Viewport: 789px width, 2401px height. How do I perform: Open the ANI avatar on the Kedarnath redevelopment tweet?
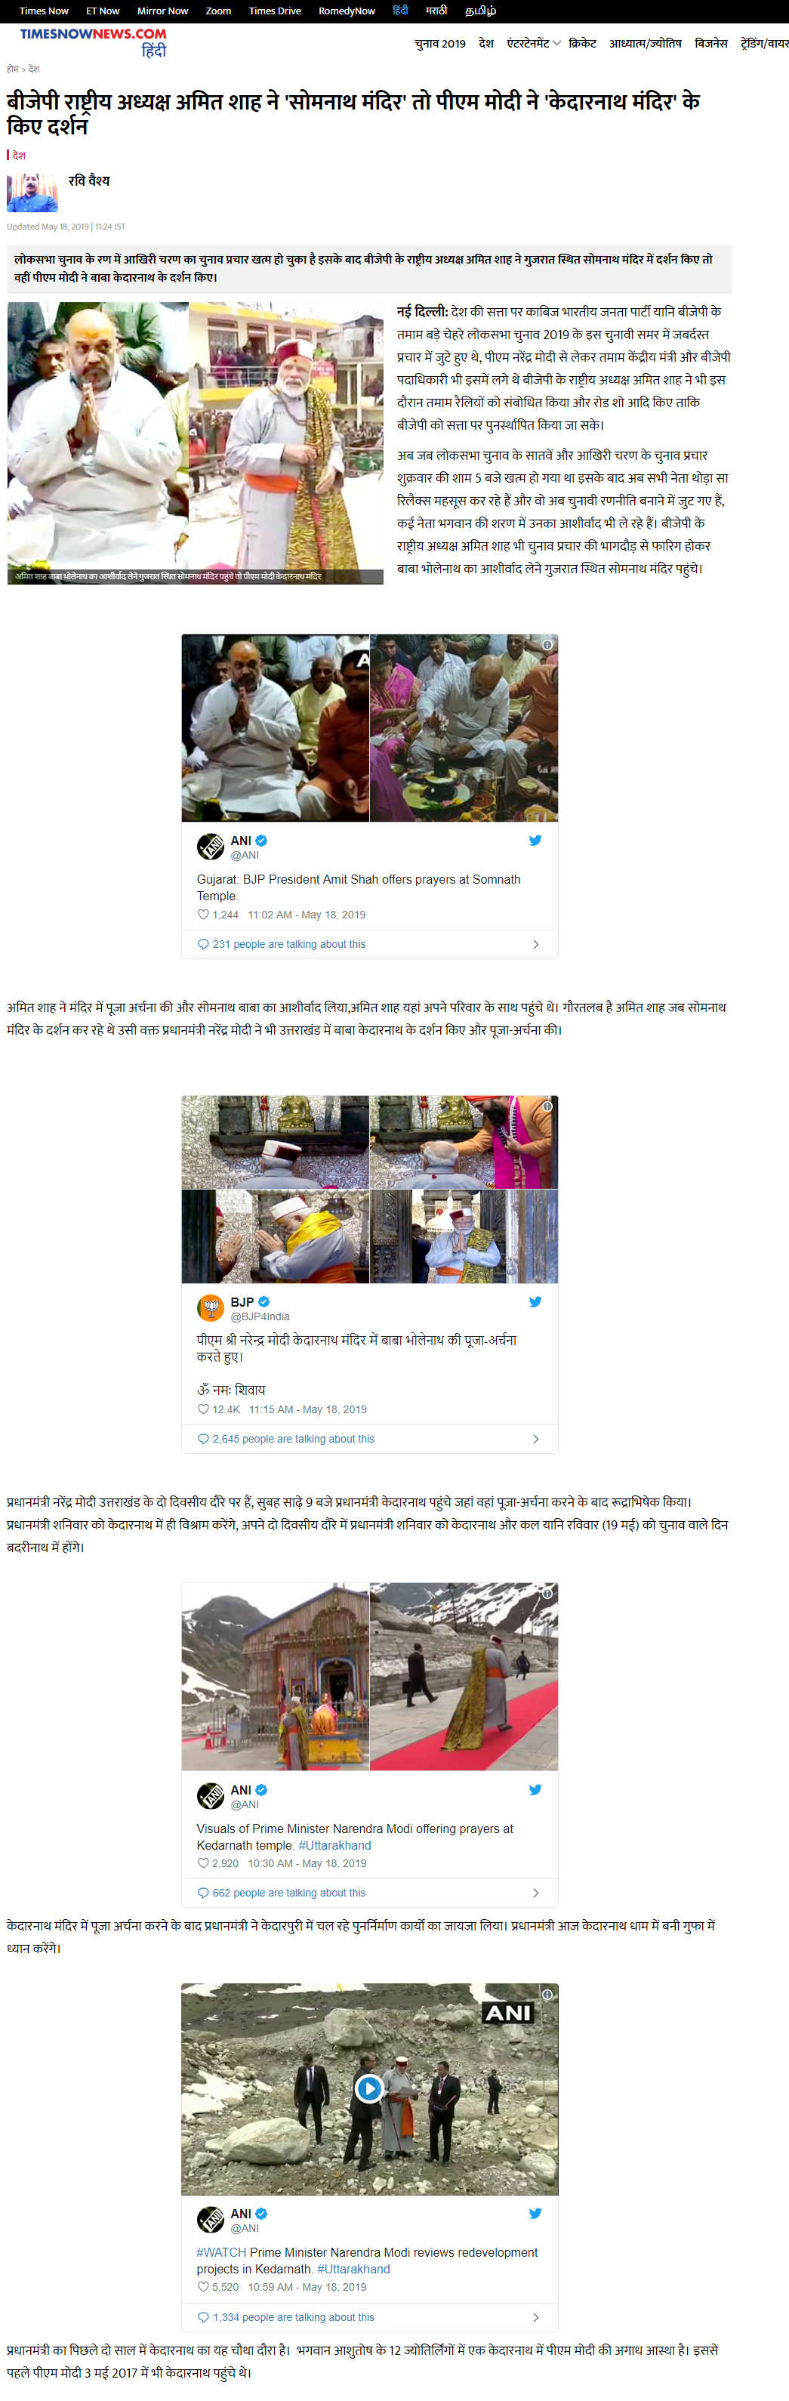[211, 2219]
